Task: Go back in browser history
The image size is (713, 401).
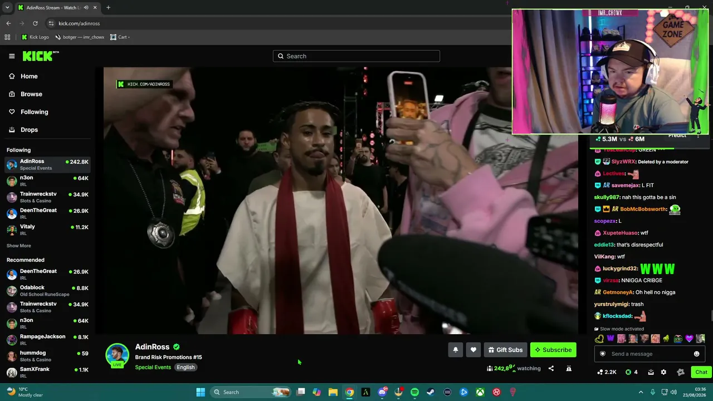Action: [8, 23]
